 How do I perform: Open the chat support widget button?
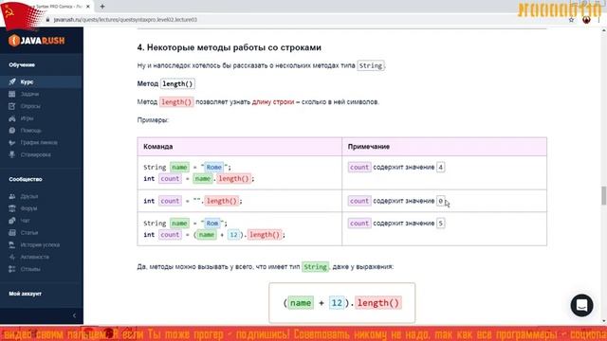581,305
